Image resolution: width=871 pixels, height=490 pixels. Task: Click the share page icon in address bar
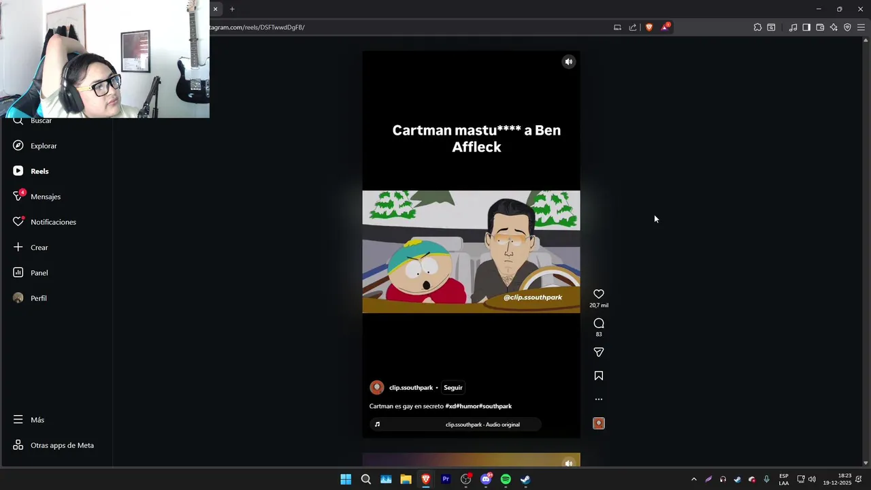coord(633,27)
